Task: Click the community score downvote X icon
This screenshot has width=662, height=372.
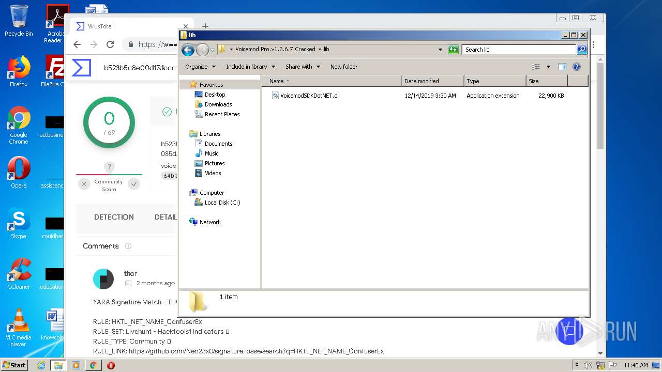Action: (x=84, y=184)
